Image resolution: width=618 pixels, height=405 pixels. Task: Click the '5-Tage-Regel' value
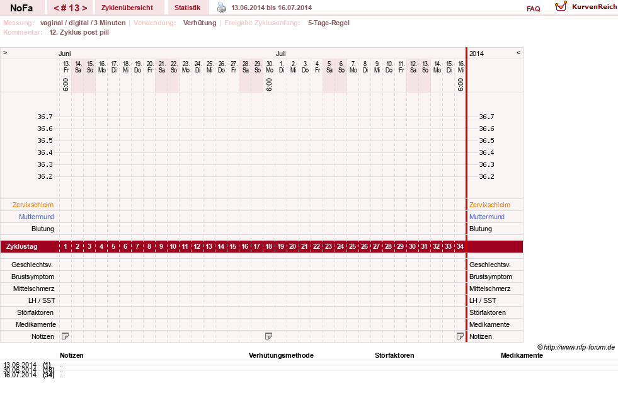coord(329,23)
